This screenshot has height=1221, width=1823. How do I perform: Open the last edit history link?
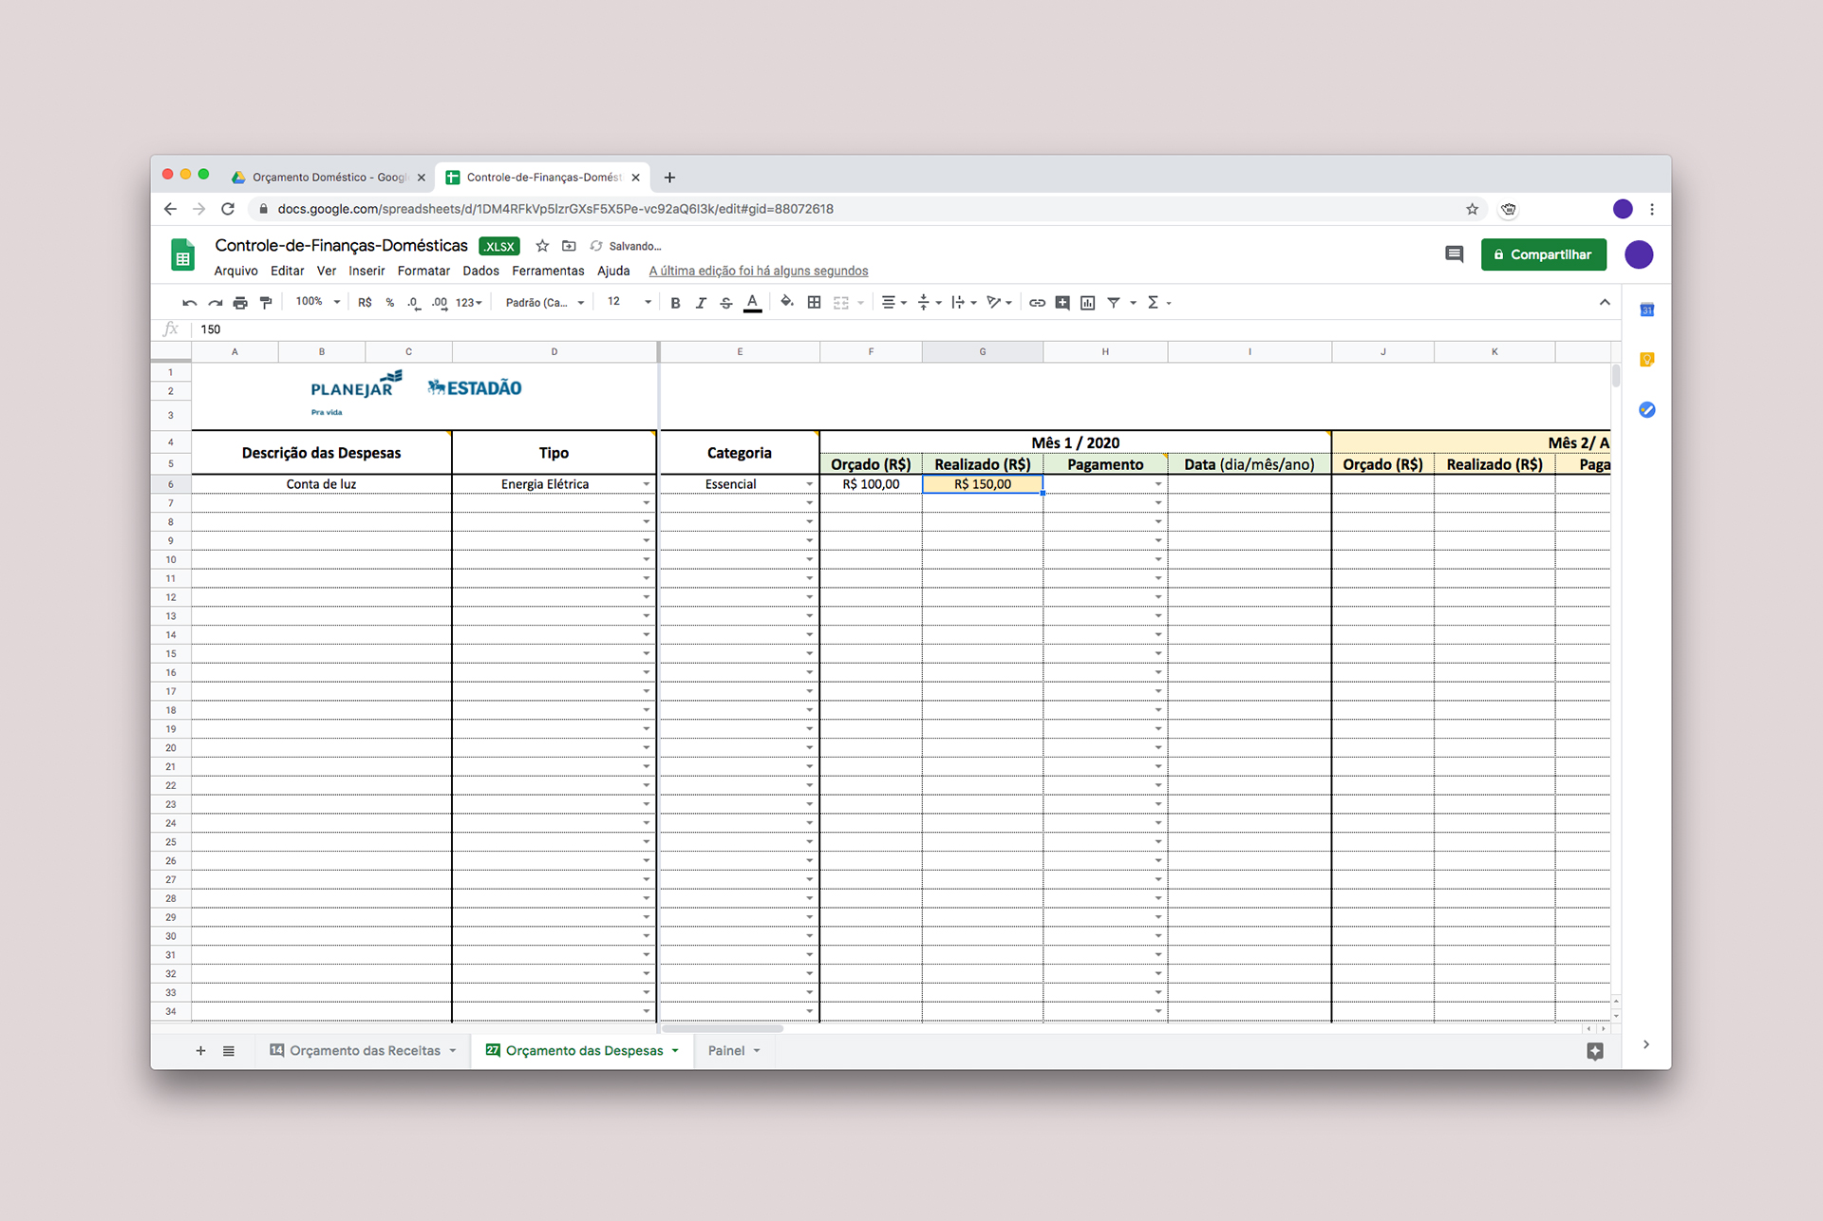point(758,271)
